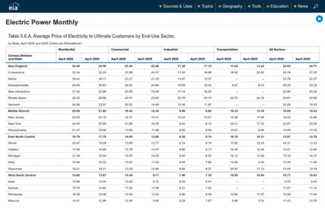Click the Table 5.6.A title text
The image size is (325, 217).
92,36
